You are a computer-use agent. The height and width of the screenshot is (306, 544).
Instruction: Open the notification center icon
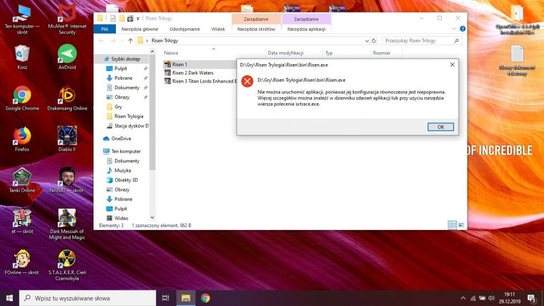coord(532,298)
